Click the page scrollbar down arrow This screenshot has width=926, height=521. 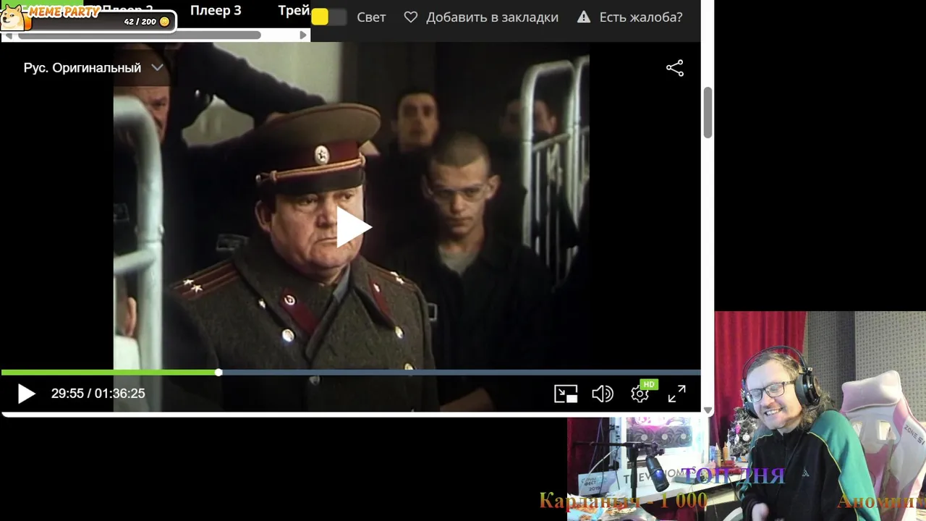(x=708, y=410)
